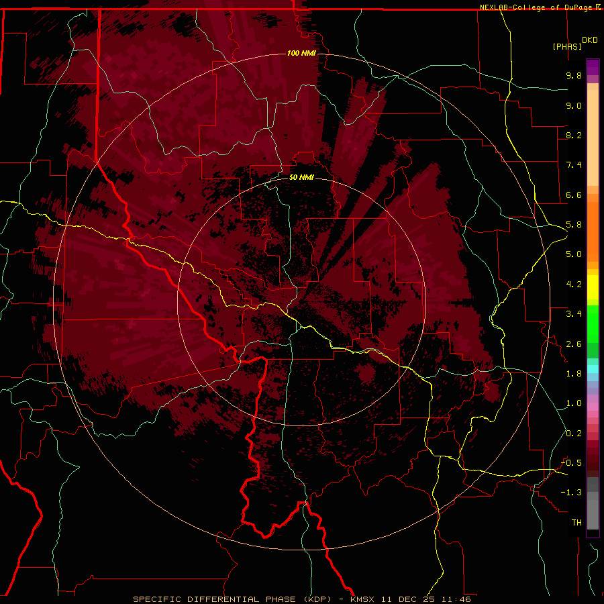
Task: Select the 0.2 scale value
Action: click(x=574, y=434)
